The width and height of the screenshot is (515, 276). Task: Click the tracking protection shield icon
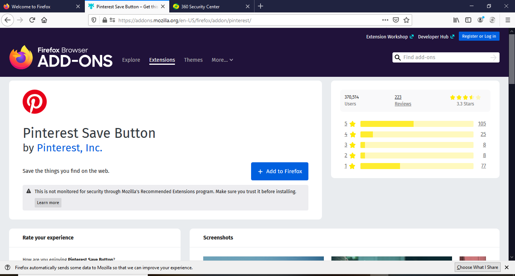click(94, 20)
